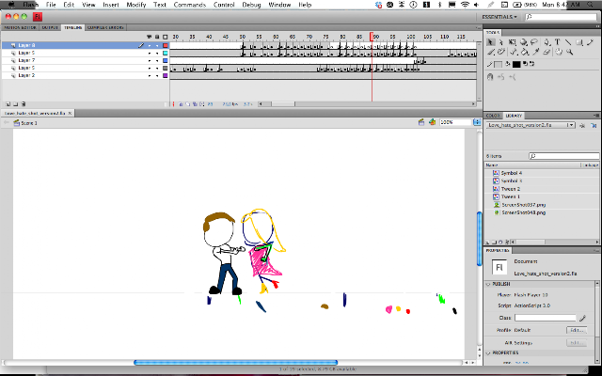Open the stroke color swatch
This screenshot has width=602, height=376.
[x=498, y=64]
